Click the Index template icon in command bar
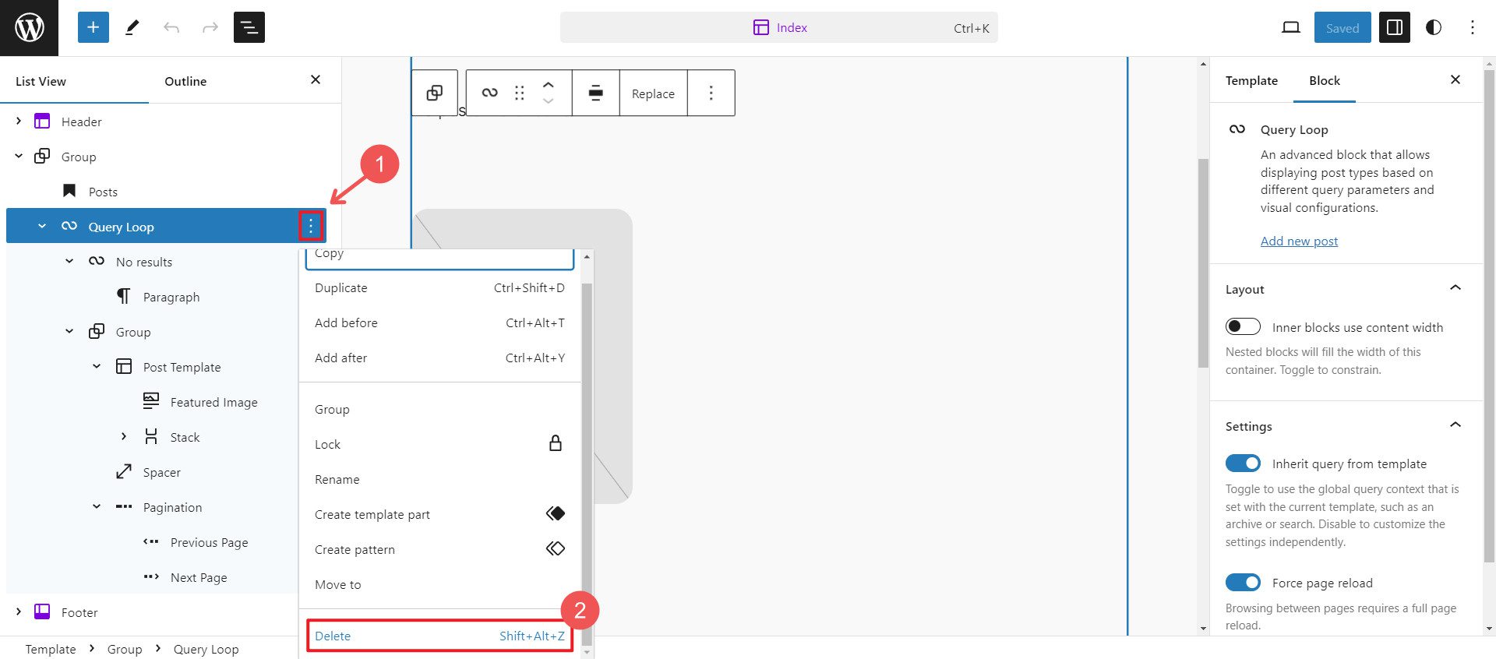1496x659 pixels. [761, 27]
